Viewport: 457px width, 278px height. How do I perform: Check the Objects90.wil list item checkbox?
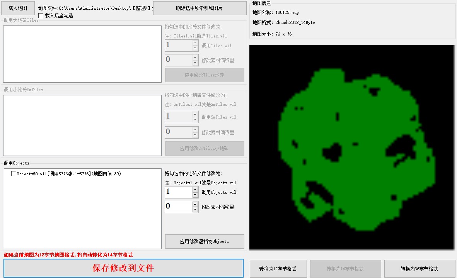coord(14,174)
